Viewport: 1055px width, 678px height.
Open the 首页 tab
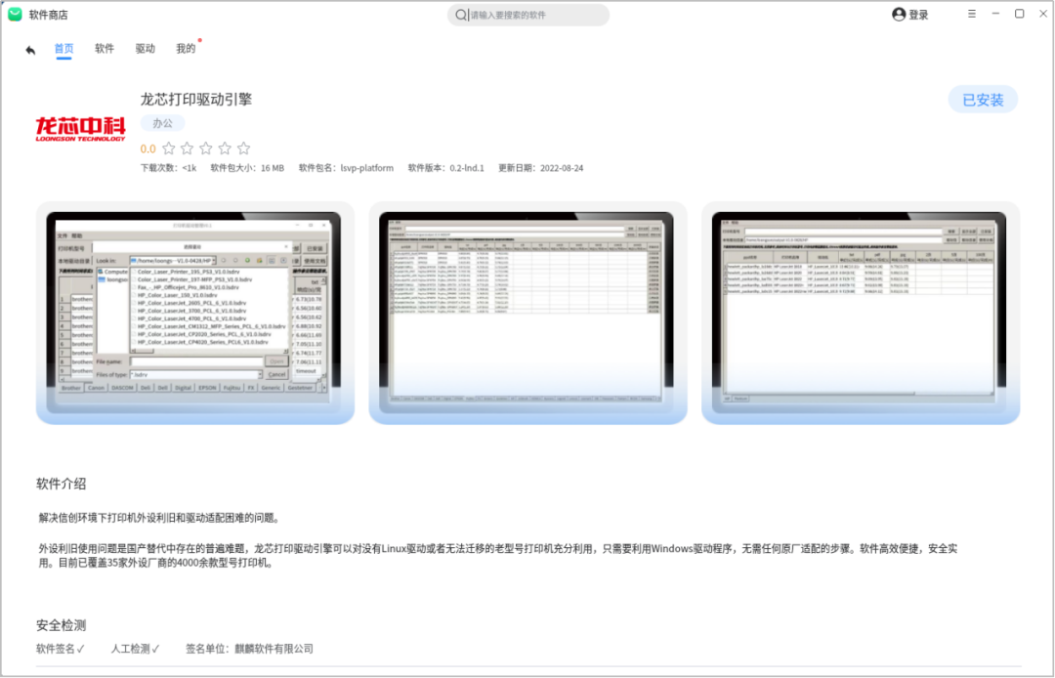pos(63,49)
